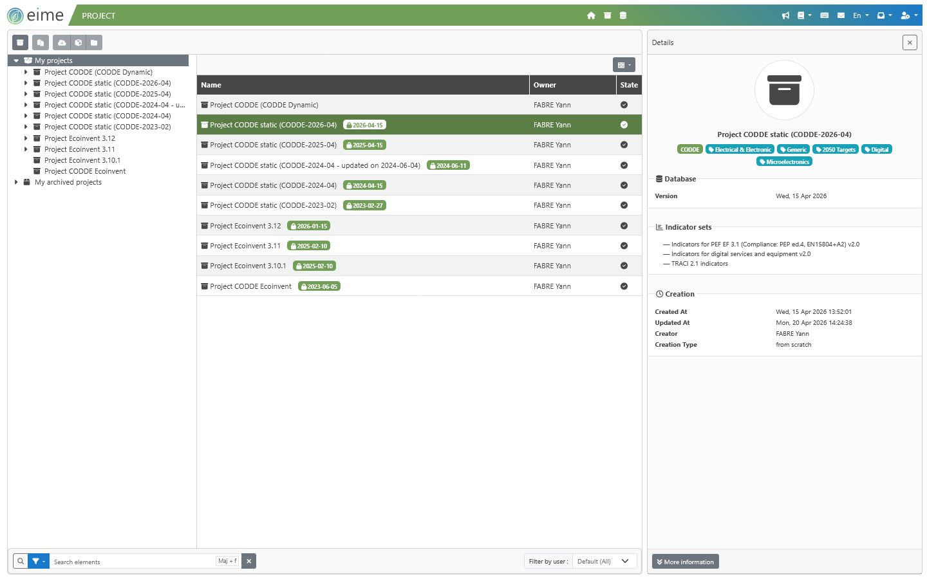Image resolution: width=927 pixels, height=579 pixels.
Task: Expand Project CODDE (CODDE Dynamic) tree node
Action: (x=26, y=72)
